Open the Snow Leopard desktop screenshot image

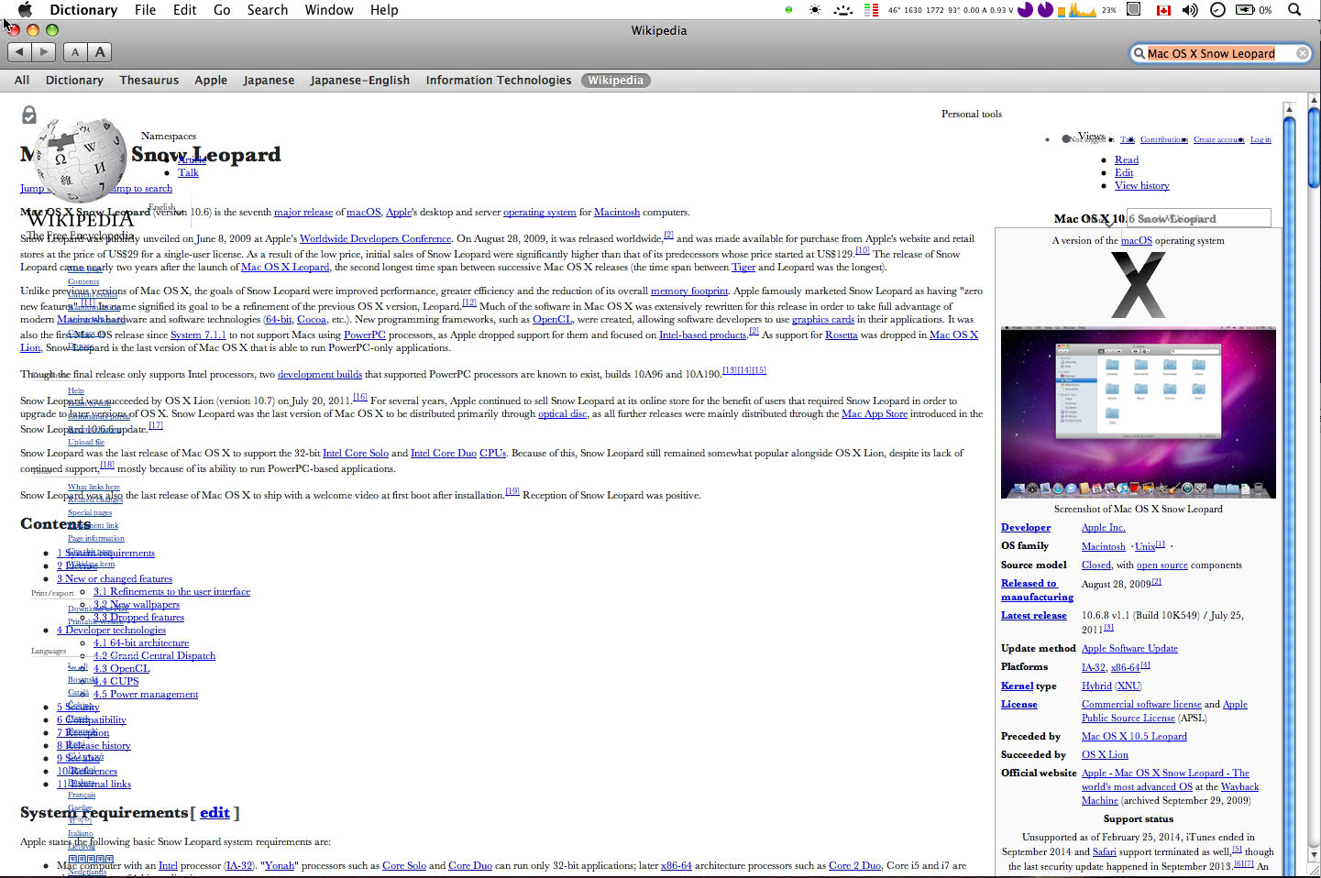click(x=1139, y=413)
